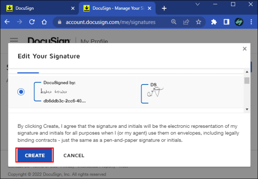Select the DocuSign Manage Your Signatures tab
The width and height of the screenshot is (258, 179).
[117, 8]
